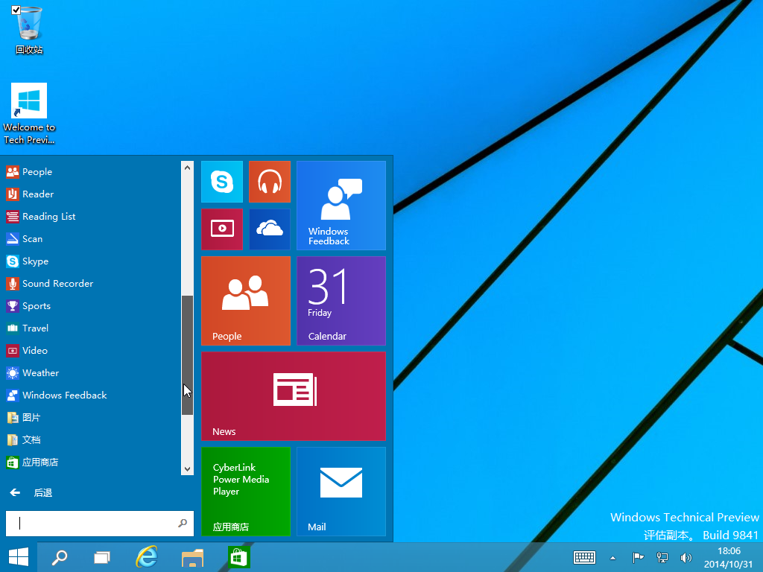Screen dimensions: 763x572
Task: Click Windows Feedback icon in apps list
Action: pos(13,395)
